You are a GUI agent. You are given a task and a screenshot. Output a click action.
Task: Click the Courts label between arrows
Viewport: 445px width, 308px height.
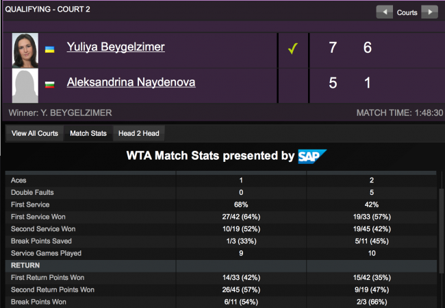coord(407,12)
